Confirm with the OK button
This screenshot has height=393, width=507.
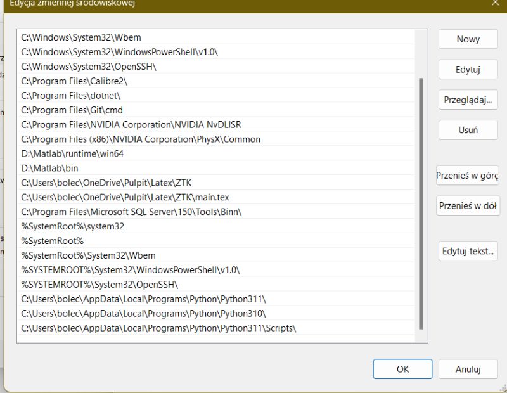click(x=402, y=369)
